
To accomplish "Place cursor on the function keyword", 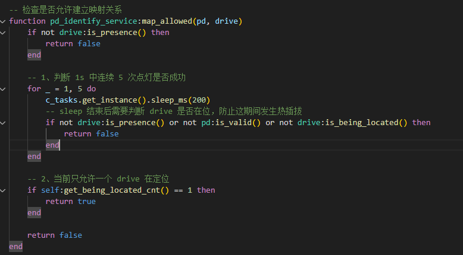I will [27, 21].
